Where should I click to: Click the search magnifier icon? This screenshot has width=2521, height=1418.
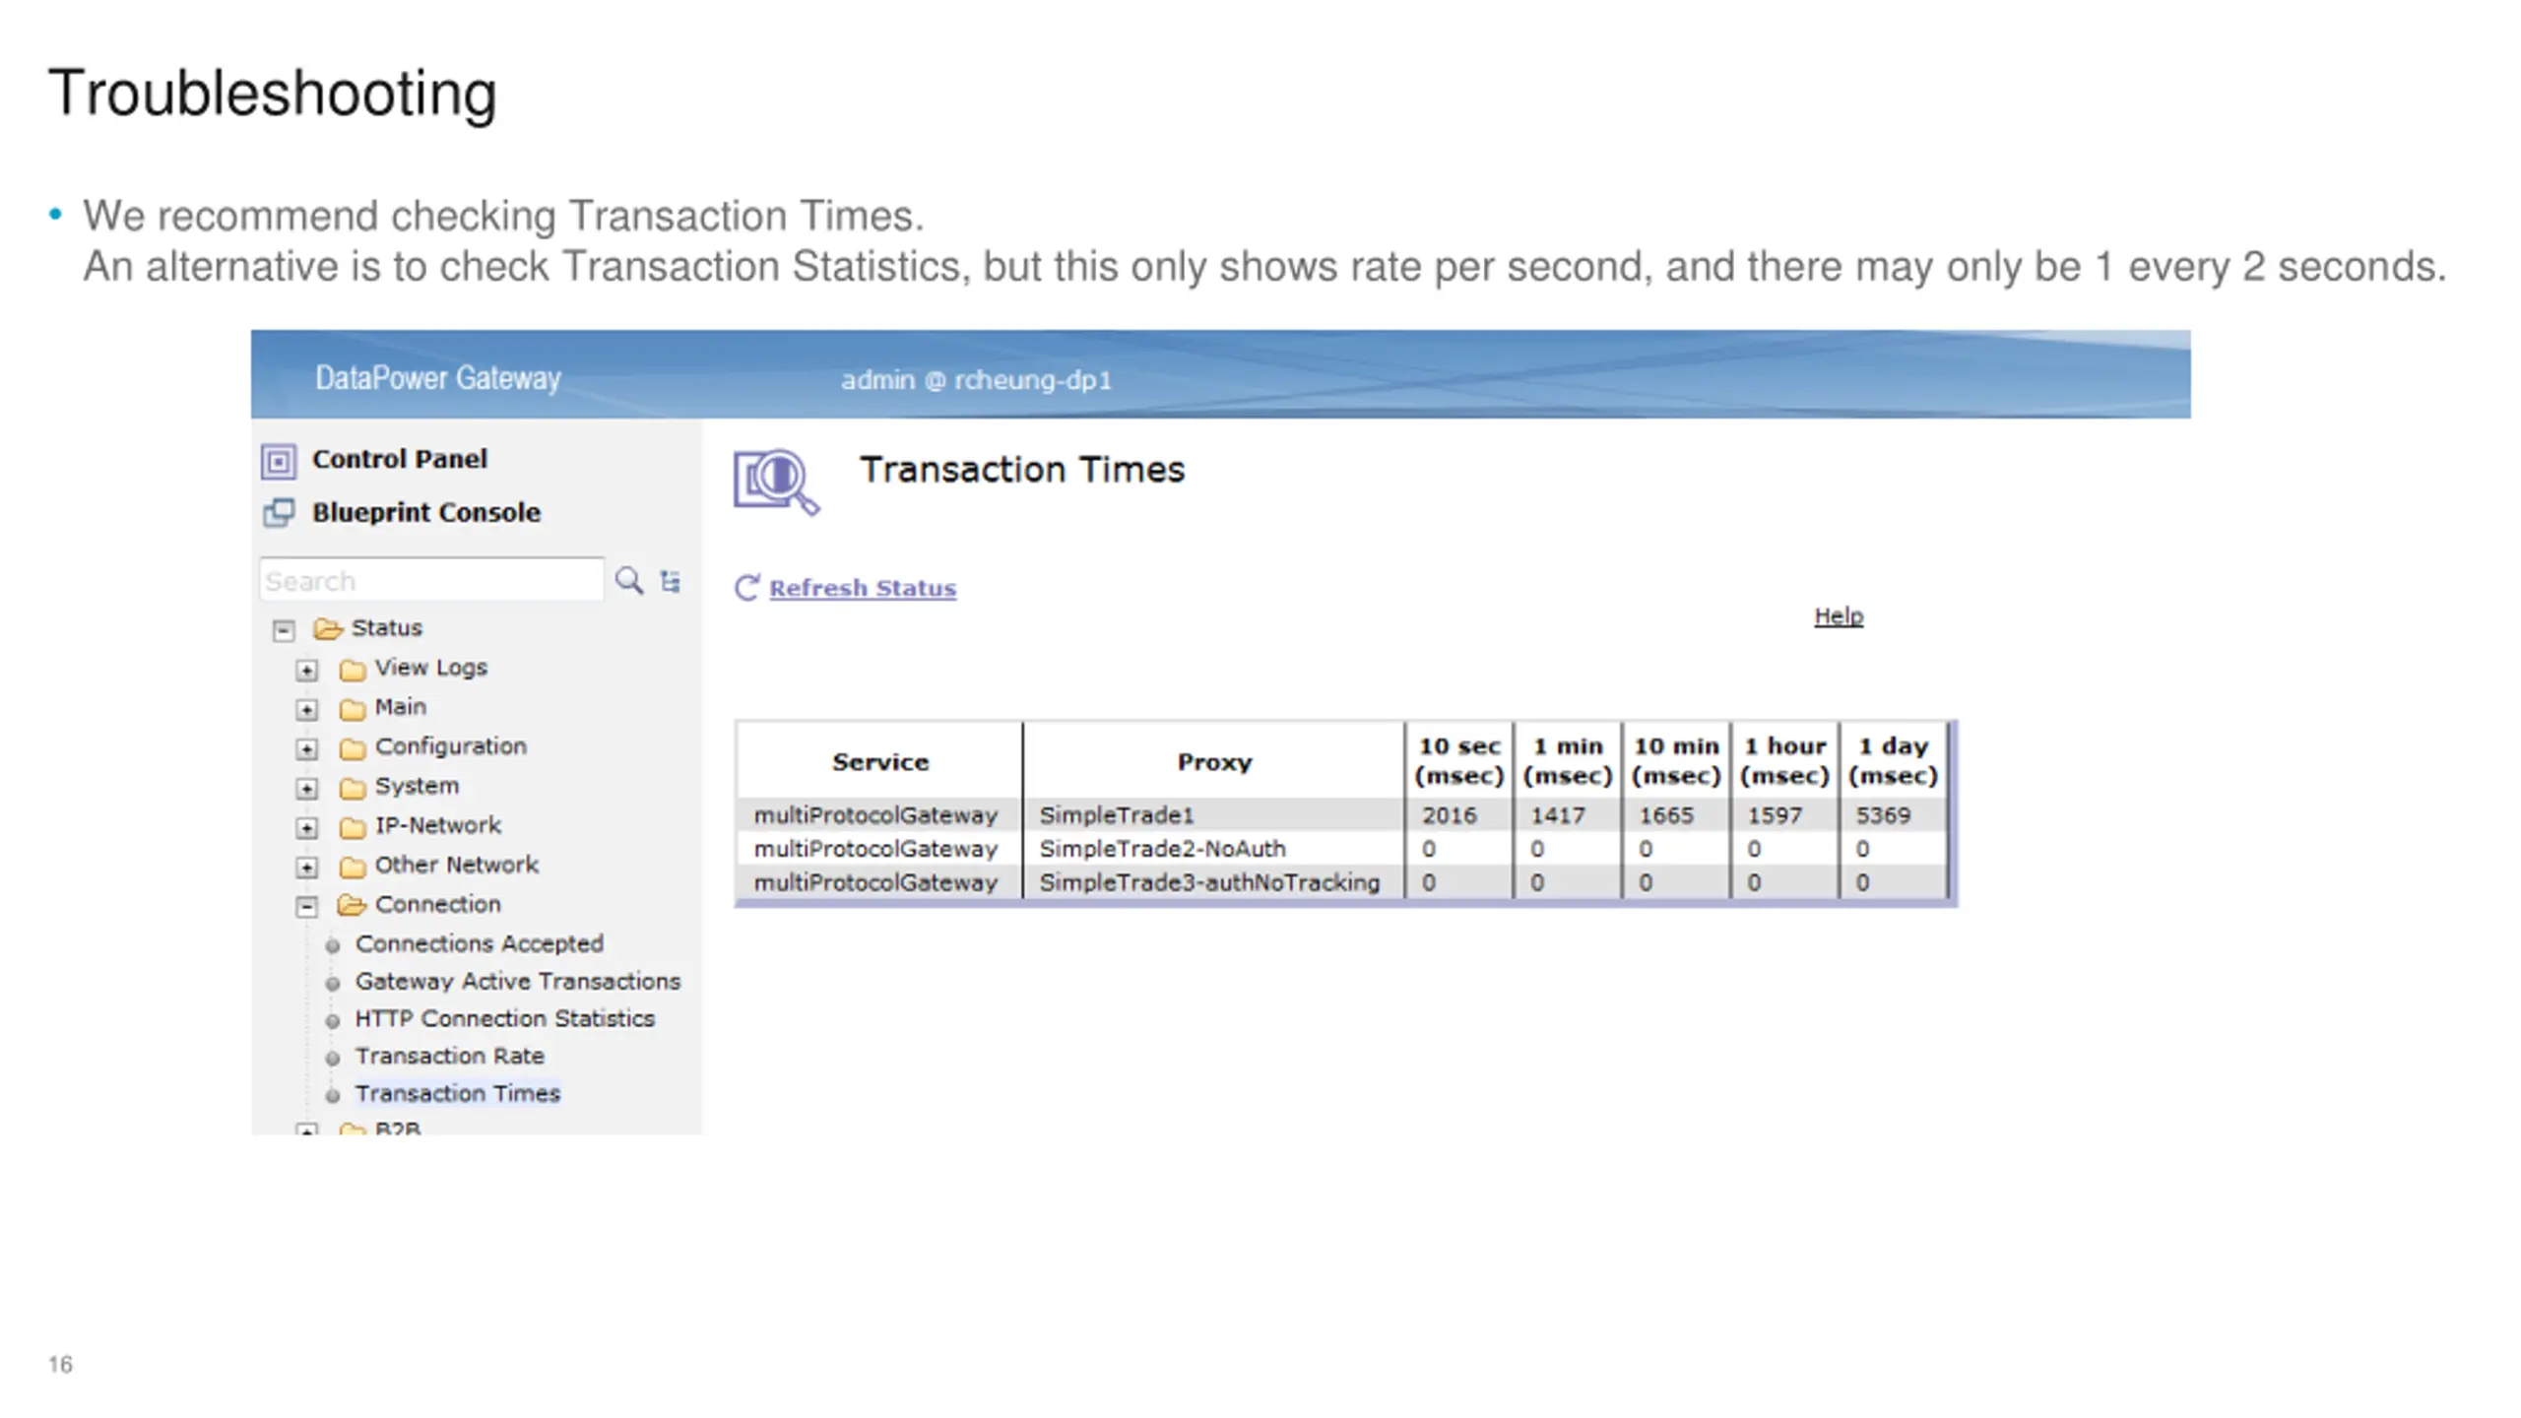[x=629, y=581]
